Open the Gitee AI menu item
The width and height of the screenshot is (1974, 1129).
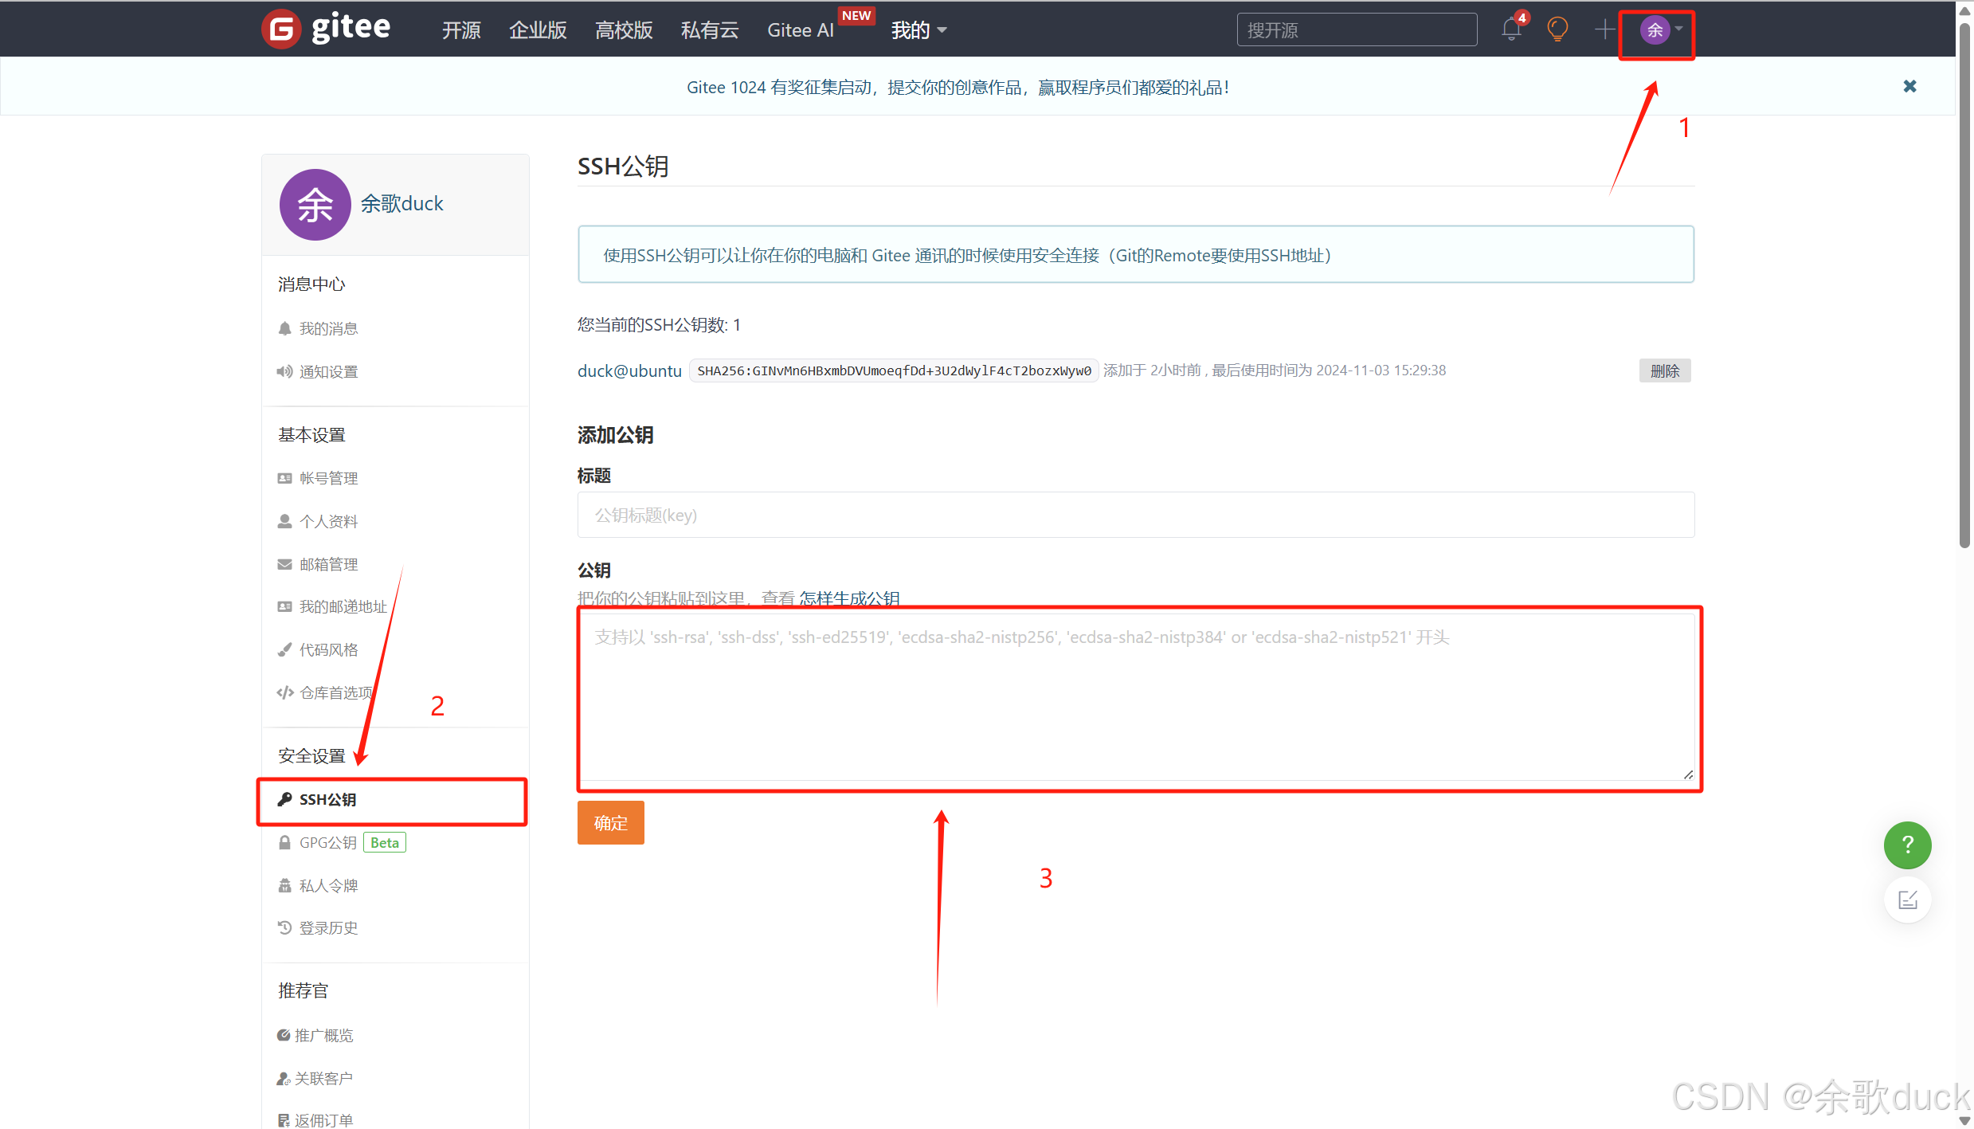(x=800, y=30)
